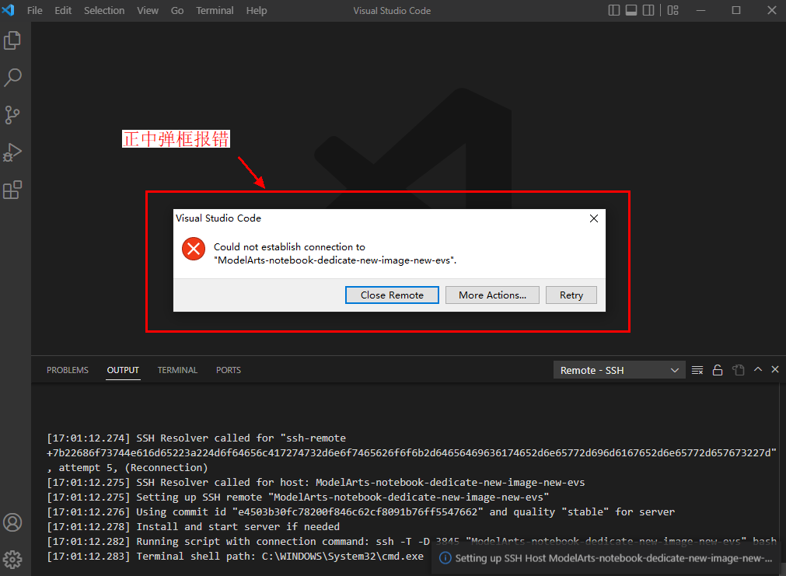786x576 pixels.
Task: Open the Search view in activity bar
Action: [12, 78]
